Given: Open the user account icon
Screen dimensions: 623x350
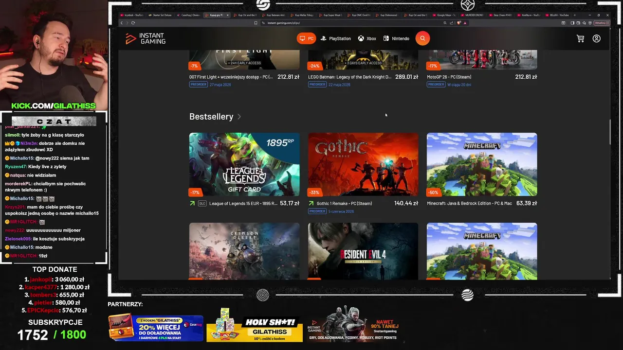Looking at the screenshot, I should [x=597, y=38].
